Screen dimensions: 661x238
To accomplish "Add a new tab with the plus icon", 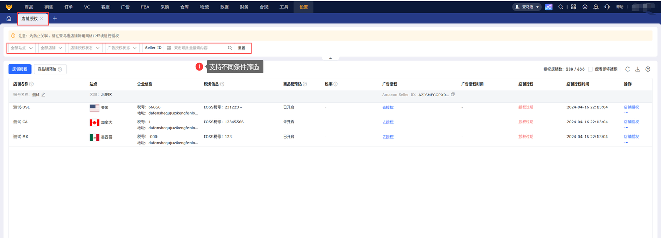I will pyautogui.click(x=55, y=18).
